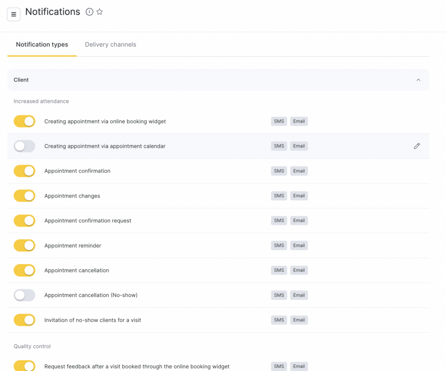Switch to Delivery channels tab
The width and height of the screenshot is (446, 371).
110,44
